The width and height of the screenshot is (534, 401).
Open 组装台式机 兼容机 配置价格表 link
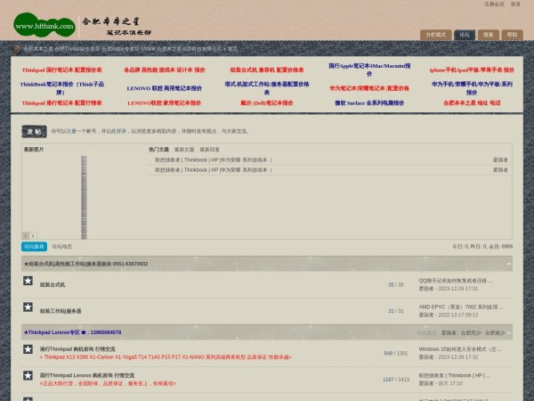tap(267, 70)
